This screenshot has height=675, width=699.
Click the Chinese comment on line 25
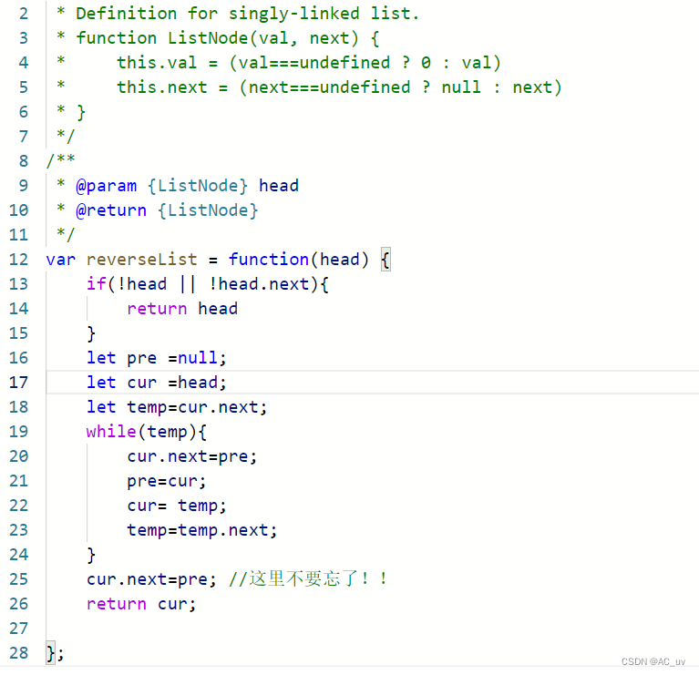(308, 578)
